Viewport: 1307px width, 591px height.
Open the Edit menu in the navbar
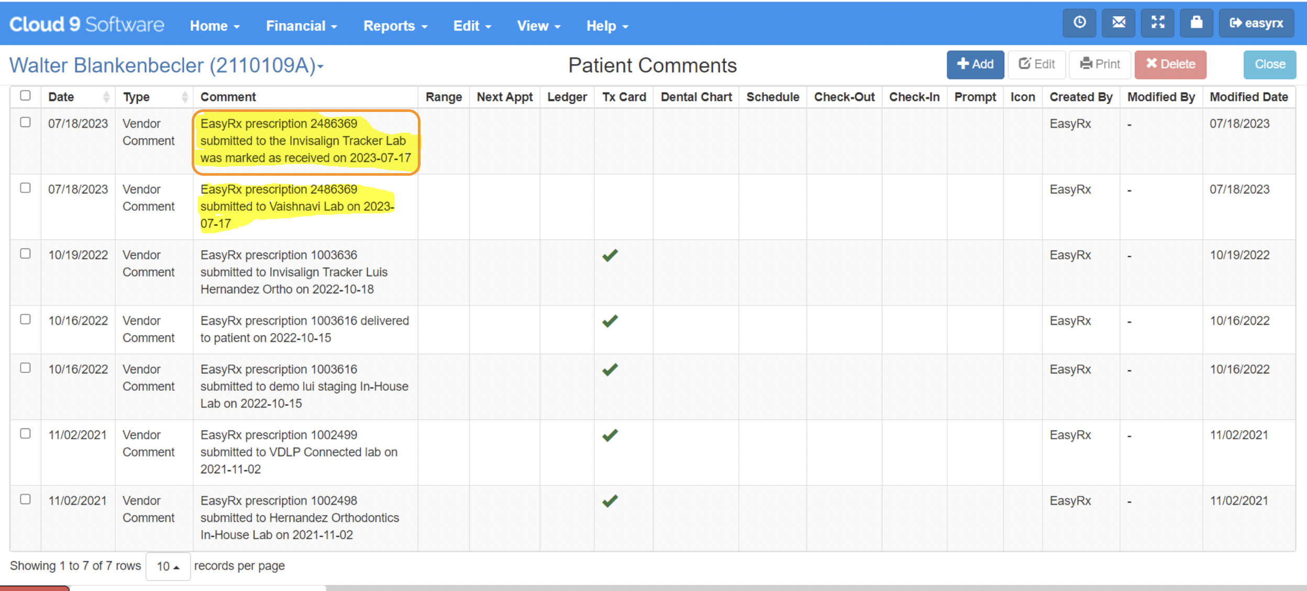(472, 26)
